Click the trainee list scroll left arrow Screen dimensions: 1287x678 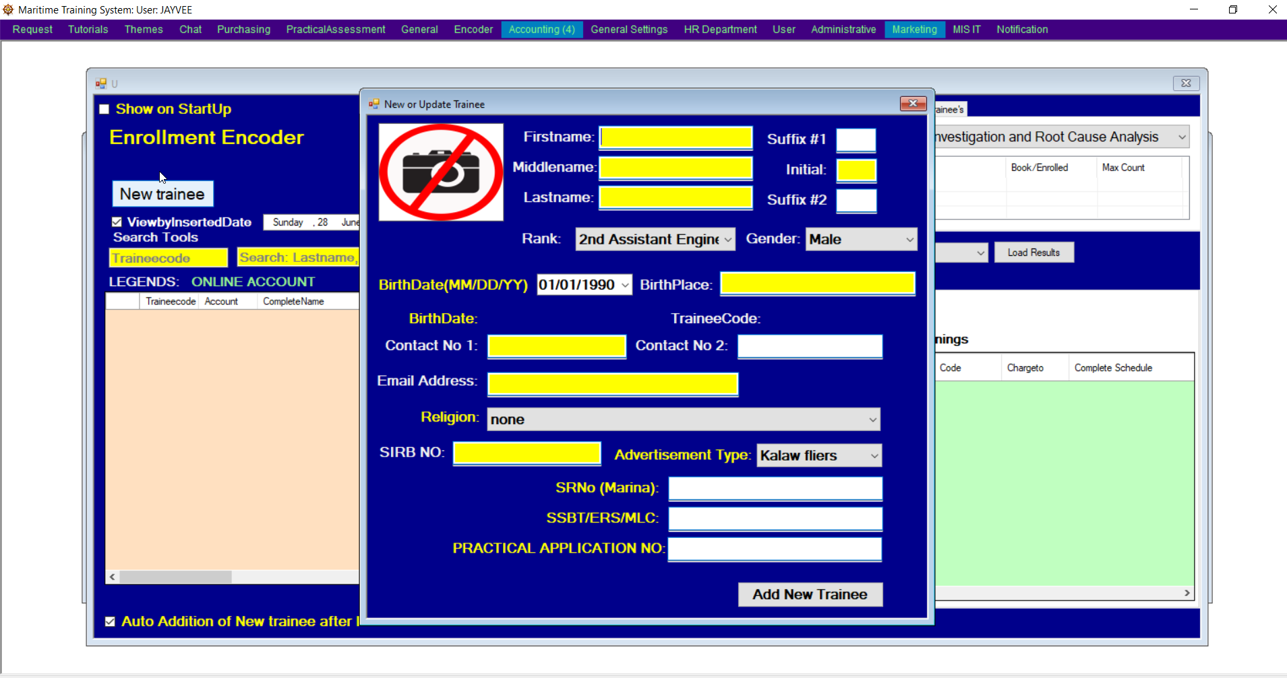pyautogui.click(x=113, y=577)
